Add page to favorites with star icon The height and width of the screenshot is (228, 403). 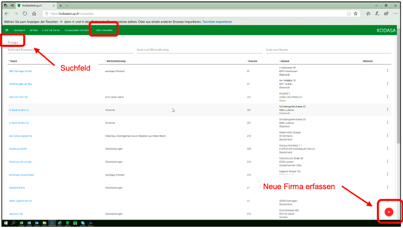355,14
